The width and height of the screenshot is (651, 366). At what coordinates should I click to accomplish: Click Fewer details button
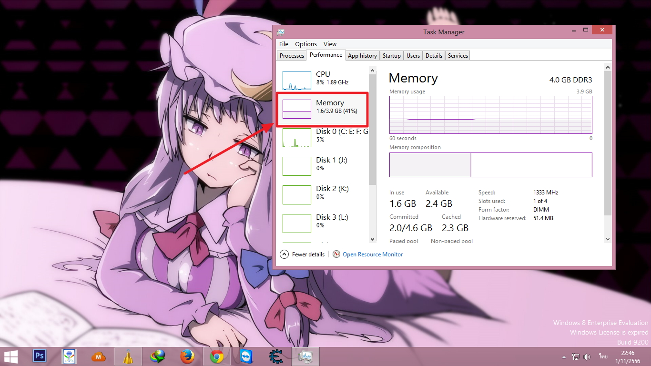[303, 254]
